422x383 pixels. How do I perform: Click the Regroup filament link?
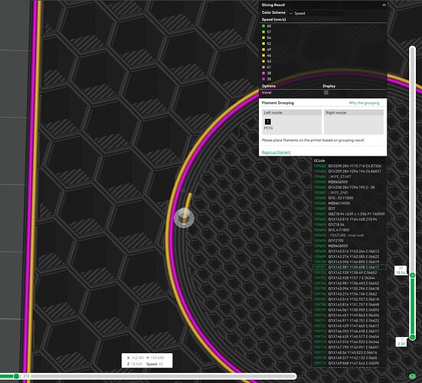pyautogui.click(x=276, y=152)
